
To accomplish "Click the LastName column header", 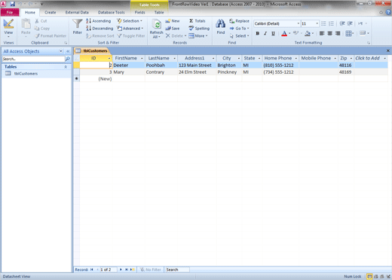I will click(x=161, y=58).
